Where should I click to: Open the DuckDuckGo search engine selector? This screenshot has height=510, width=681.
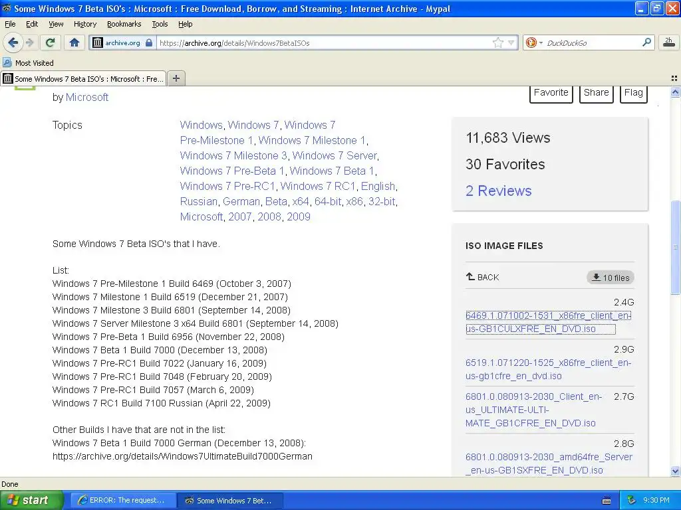[x=534, y=42]
